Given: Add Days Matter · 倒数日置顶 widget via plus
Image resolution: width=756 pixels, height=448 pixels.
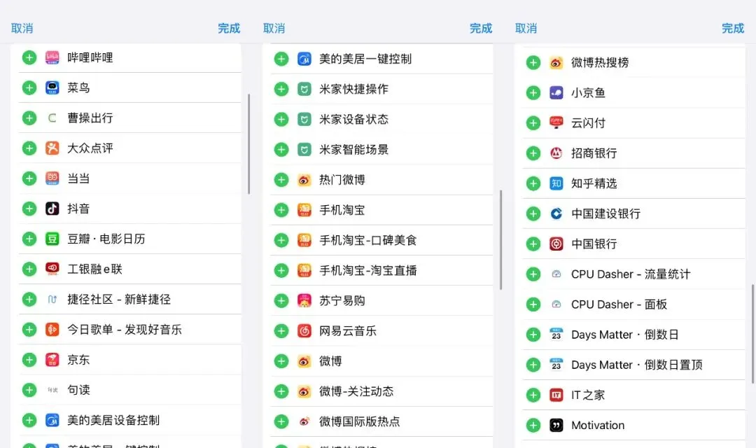Looking at the screenshot, I should 533,365.
